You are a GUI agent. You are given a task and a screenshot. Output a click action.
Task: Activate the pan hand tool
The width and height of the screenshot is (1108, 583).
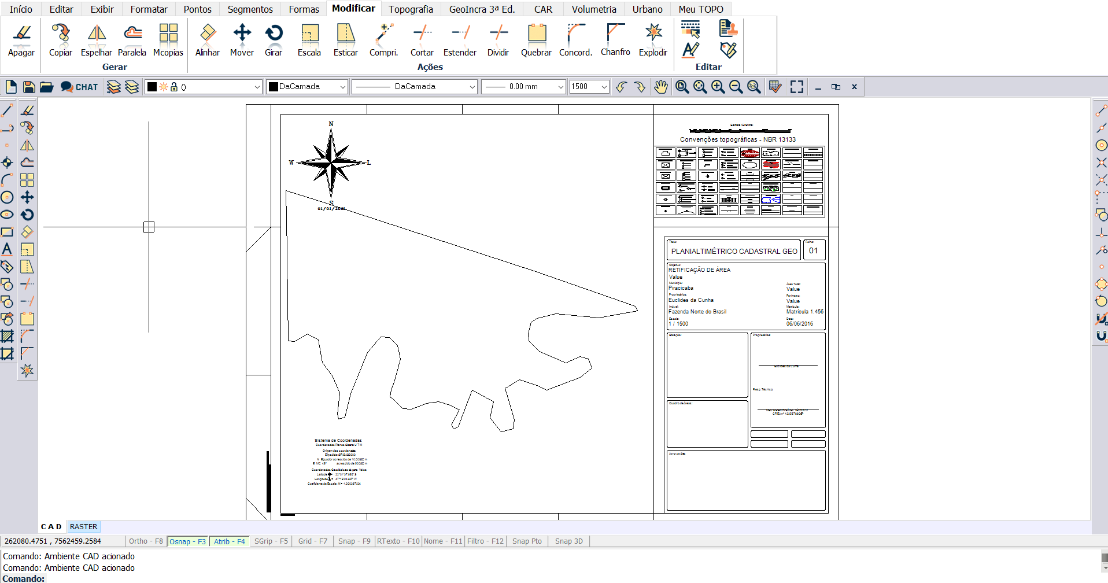(660, 87)
